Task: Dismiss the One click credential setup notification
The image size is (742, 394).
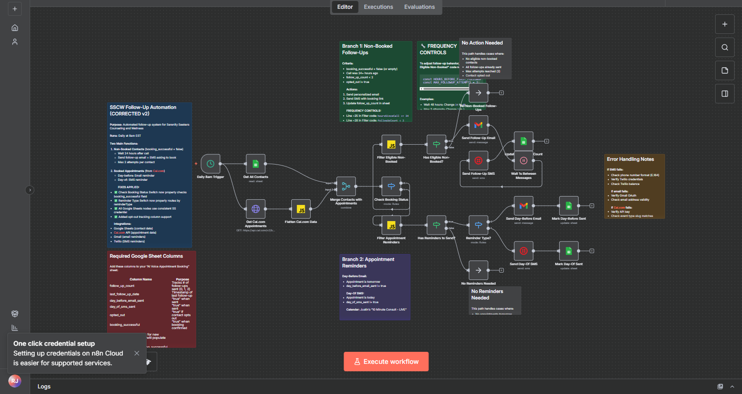Action: click(x=137, y=353)
